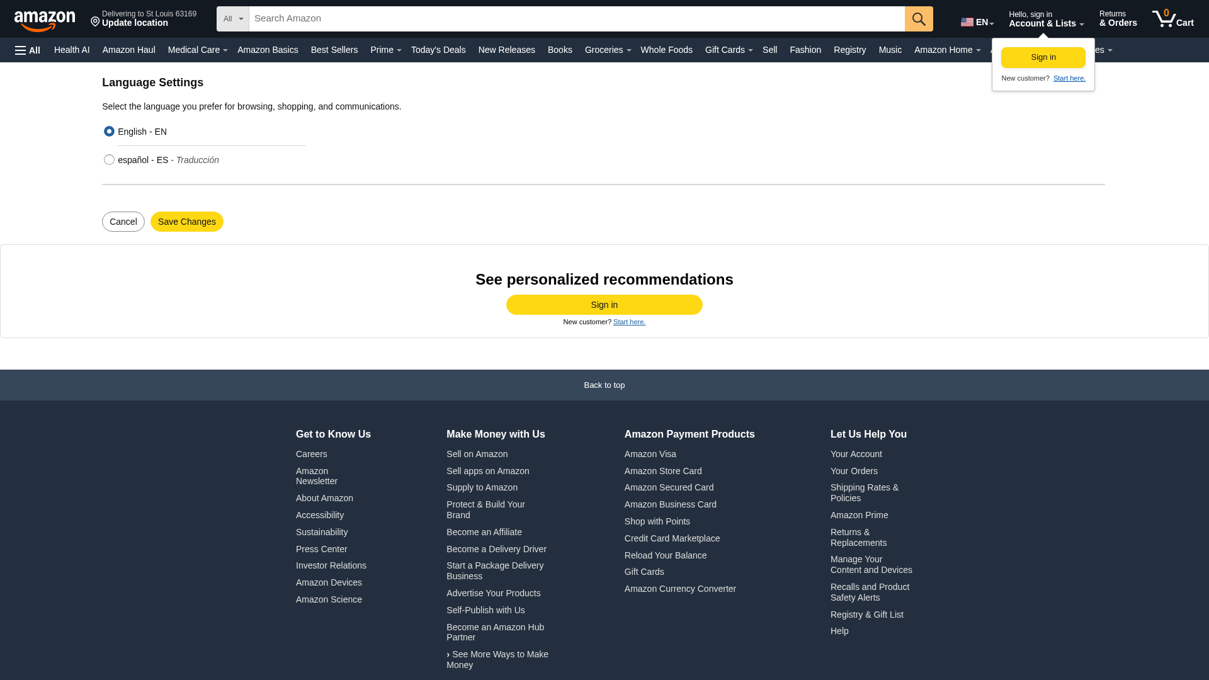Open Amazon Currency Converter link

[x=680, y=589]
